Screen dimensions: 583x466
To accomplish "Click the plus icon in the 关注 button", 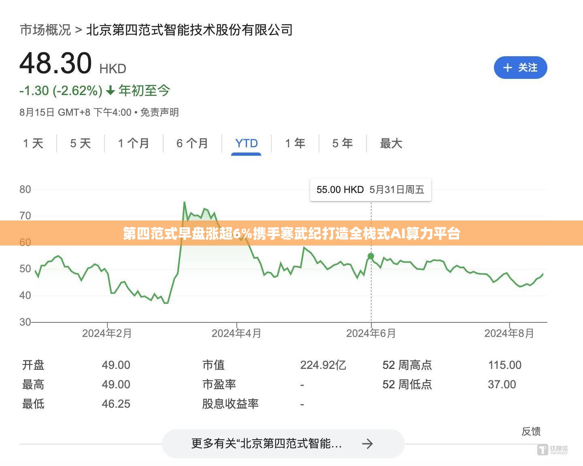I will pos(507,68).
